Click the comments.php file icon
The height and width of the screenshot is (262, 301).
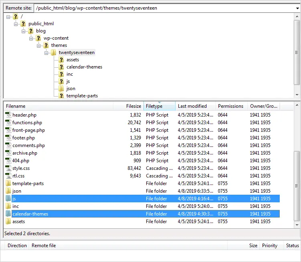(x=8, y=145)
